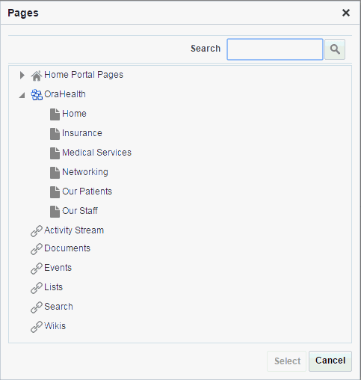Click the link icon beside Documents
This screenshot has height=380, width=361.
tap(37, 249)
